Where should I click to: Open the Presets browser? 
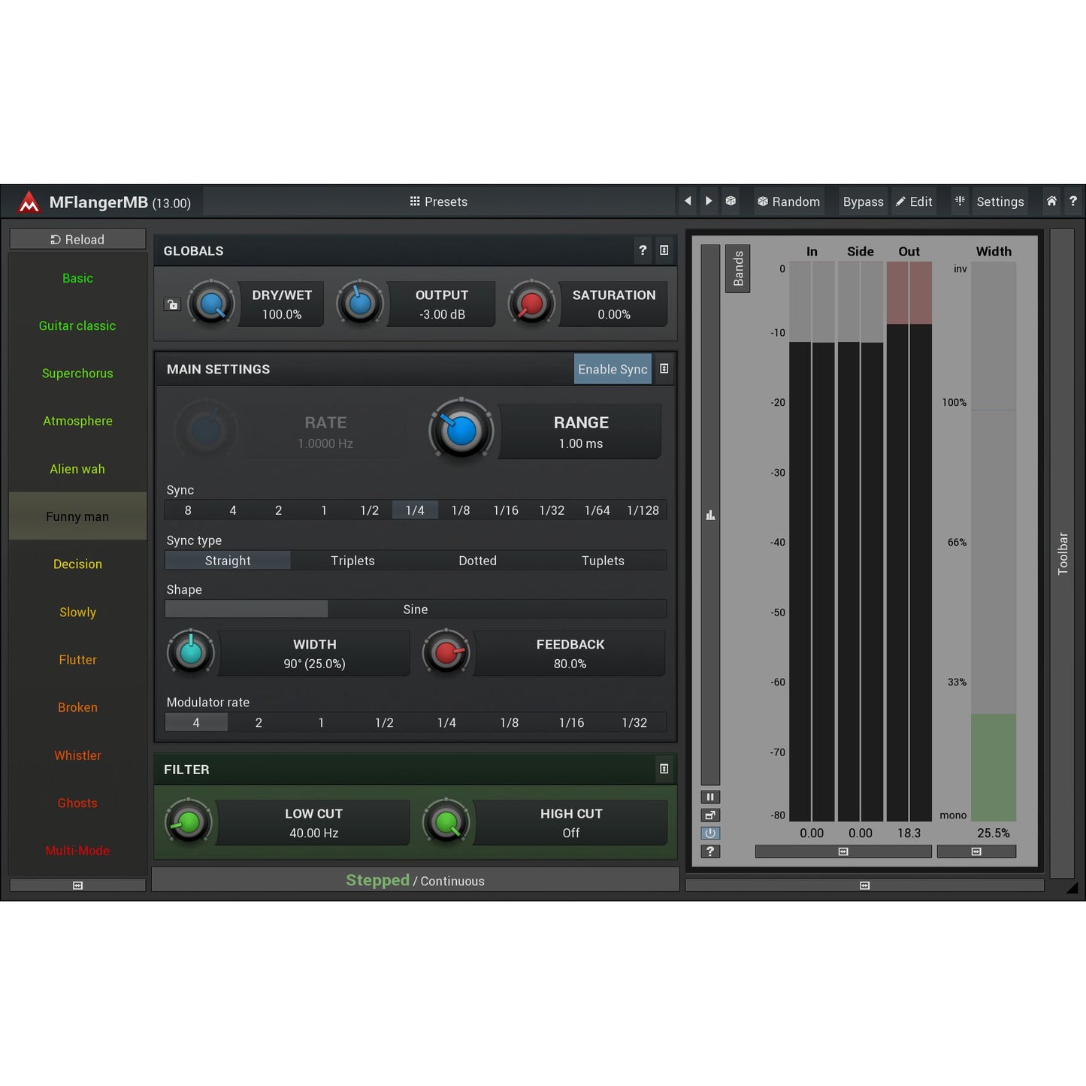[x=439, y=201]
